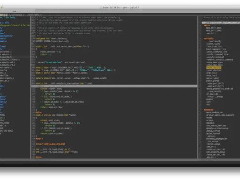This screenshot has height=180, width=240.
Task: Jump to envp_init variable tag
Action: (211, 75)
